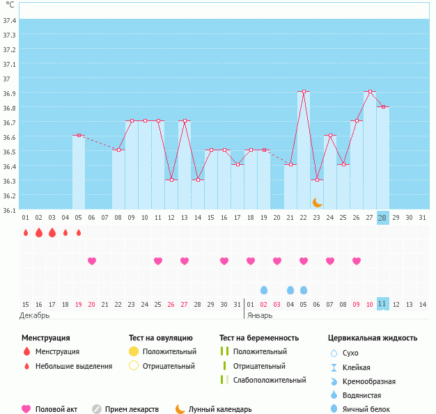Click the orange moon icon beside Лунный календарь
Viewport: 436px width, 414px height.
point(180,409)
